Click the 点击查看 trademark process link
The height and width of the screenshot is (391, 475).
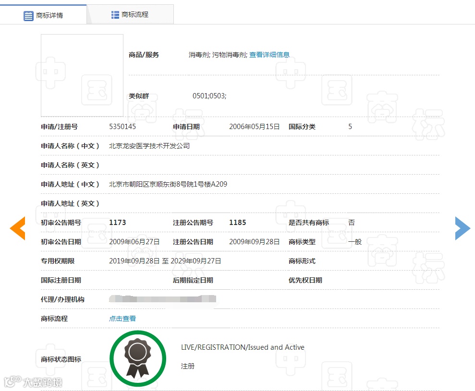click(x=122, y=319)
